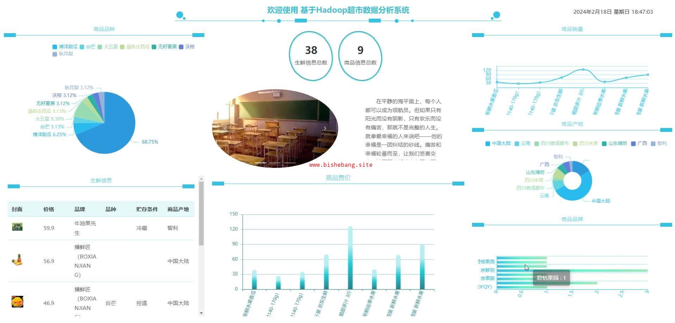Toggle 广西 in the 商品产地 legend
Image resolution: width=675 pixels, height=323 pixels.
tap(639, 144)
